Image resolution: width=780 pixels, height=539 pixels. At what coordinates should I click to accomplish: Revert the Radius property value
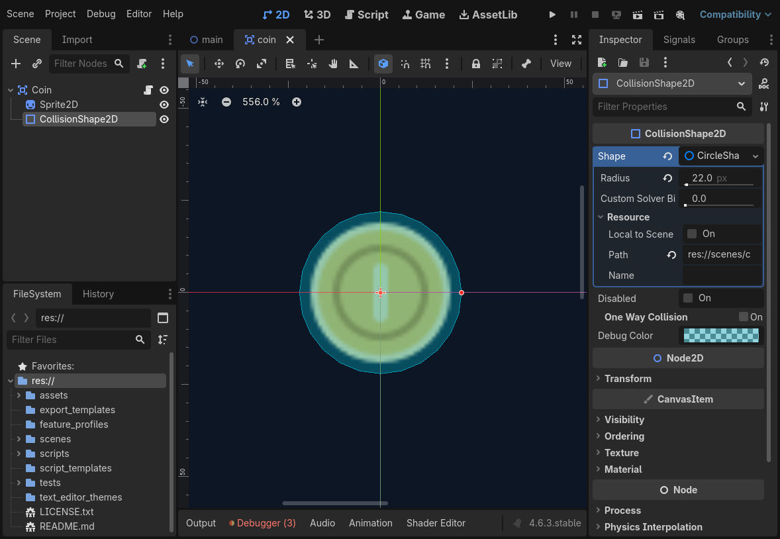pyautogui.click(x=667, y=178)
